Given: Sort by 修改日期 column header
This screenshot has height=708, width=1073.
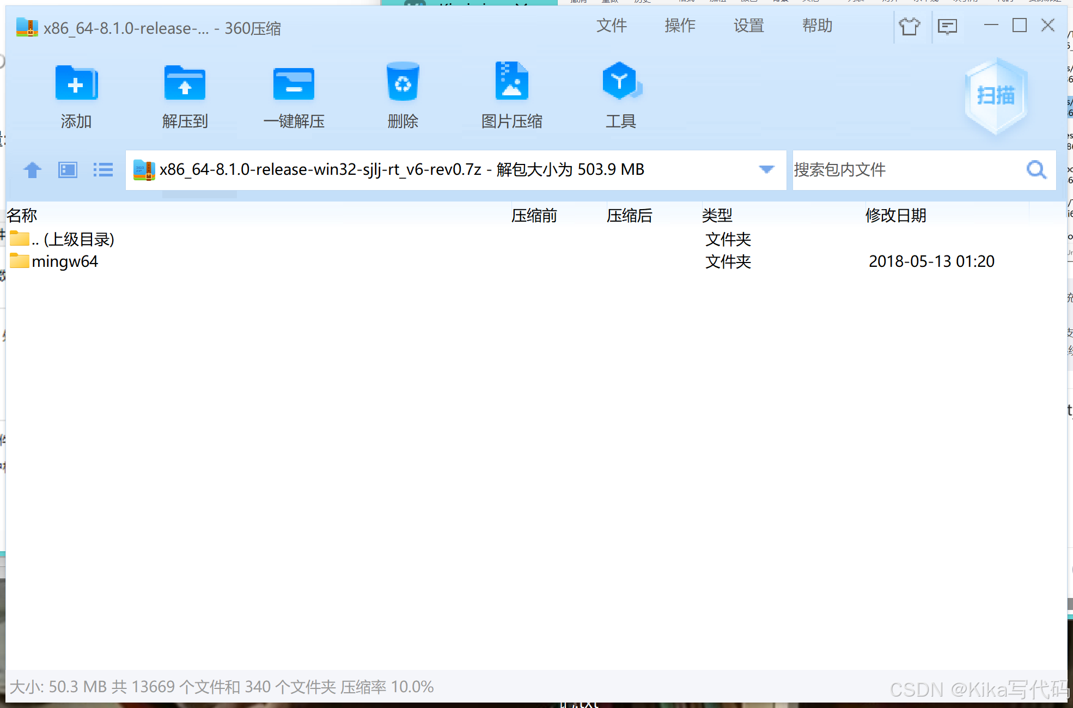Looking at the screenshot, I should click(x=895, y=216).
